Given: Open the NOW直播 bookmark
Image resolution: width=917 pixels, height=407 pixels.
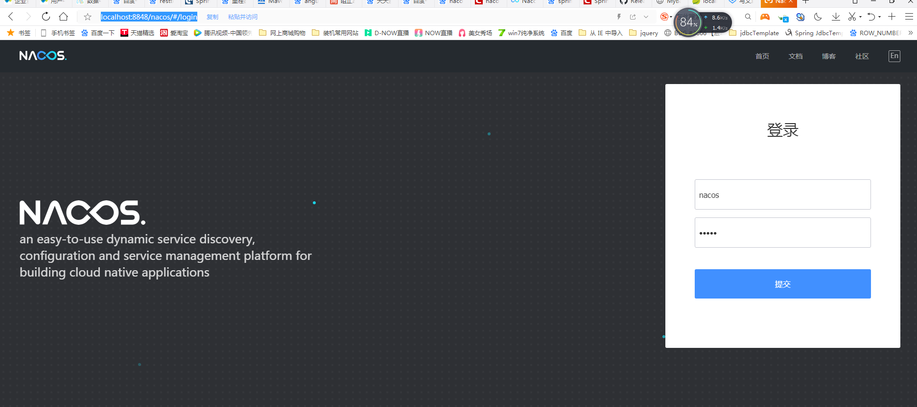Looking at the screenshot, I should tap(434, 33).
